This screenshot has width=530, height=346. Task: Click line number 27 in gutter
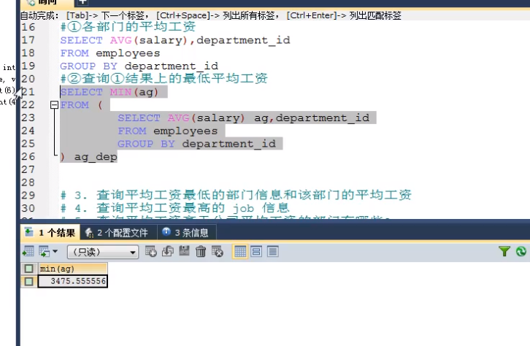pos(28,169)
